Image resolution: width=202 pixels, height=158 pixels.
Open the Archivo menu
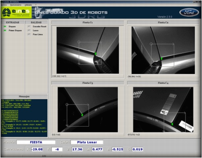coord(4,5)
